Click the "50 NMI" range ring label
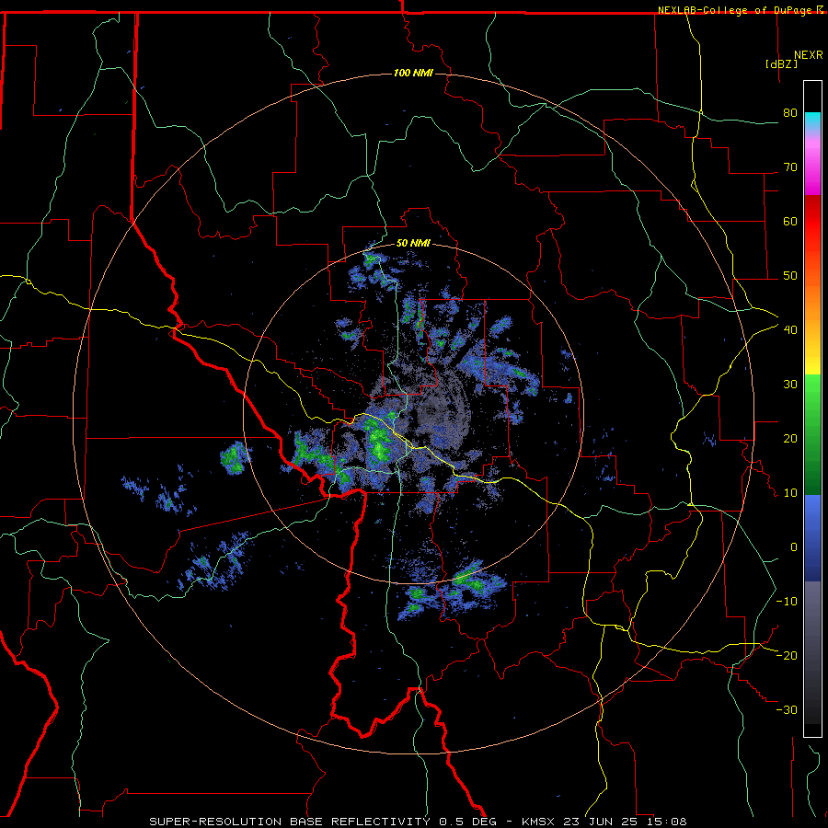Viewport: 828px width, 828px height. tap(413, 243)
